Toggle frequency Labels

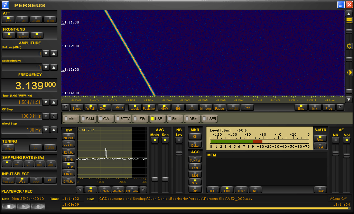(135, 107)
